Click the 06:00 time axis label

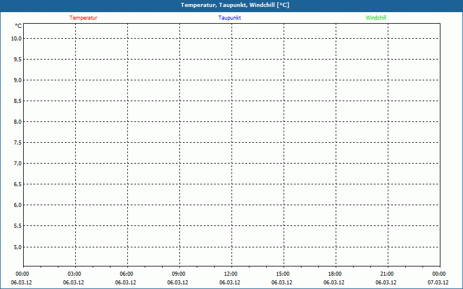[126, 274]
